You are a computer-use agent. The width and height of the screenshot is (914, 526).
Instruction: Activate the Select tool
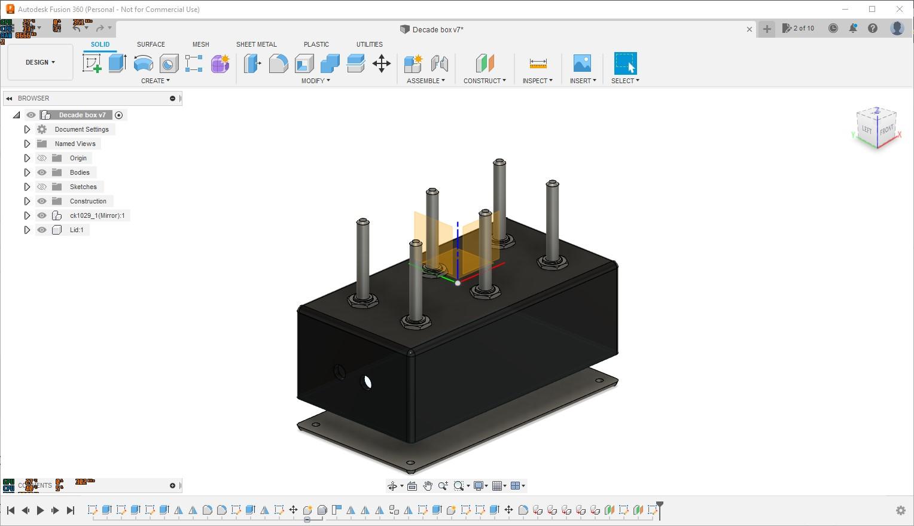point(625,63)
